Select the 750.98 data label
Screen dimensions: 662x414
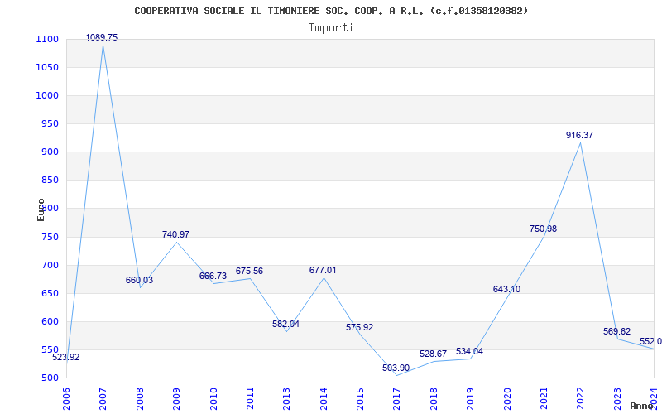click(544, 229)
